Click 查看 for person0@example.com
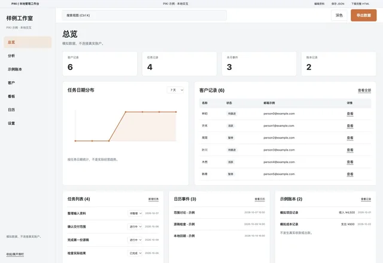383x263 pixels. tap(350, 114)
